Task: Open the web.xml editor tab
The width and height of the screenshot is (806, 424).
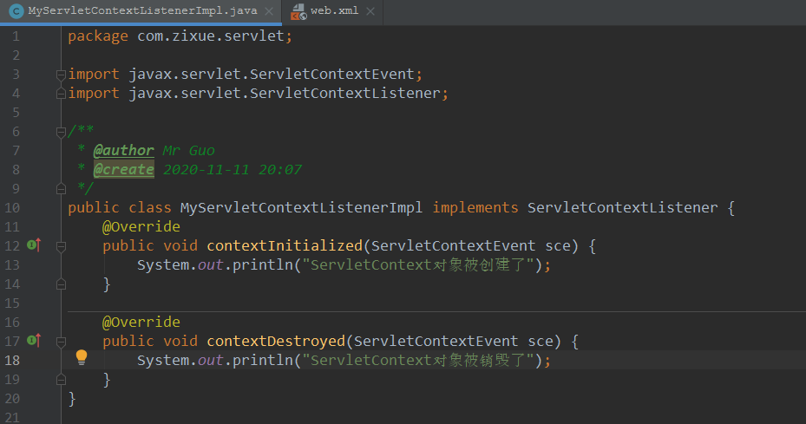Action: [334, 10]
